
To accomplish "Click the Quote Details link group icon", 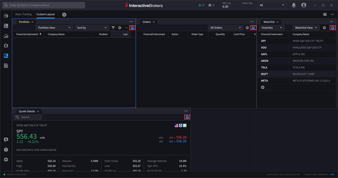I will [x=187, y=117].
